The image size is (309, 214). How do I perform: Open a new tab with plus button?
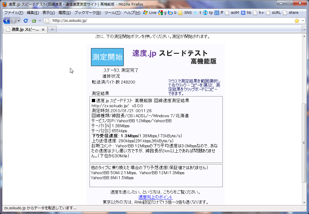[52, 30]
